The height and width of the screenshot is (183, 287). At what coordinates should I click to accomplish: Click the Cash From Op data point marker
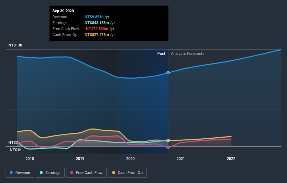(168, 140)
